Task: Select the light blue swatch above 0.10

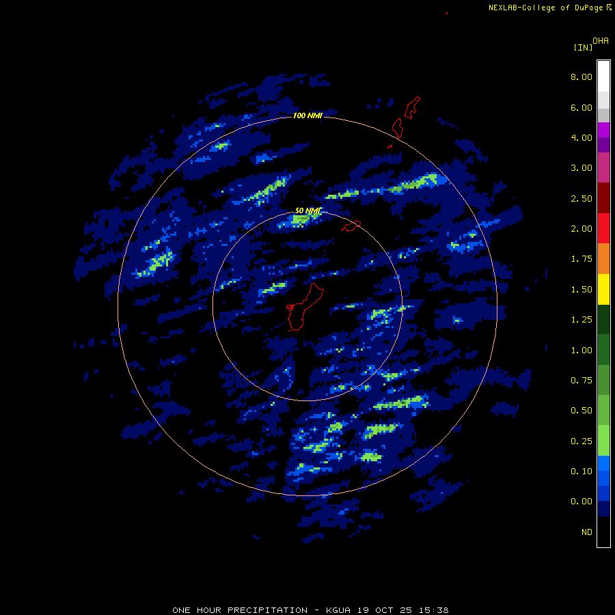Action: tap(603, 463)
